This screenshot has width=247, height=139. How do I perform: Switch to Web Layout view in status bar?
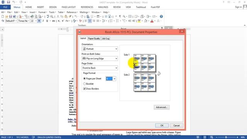tap(211, 137)
